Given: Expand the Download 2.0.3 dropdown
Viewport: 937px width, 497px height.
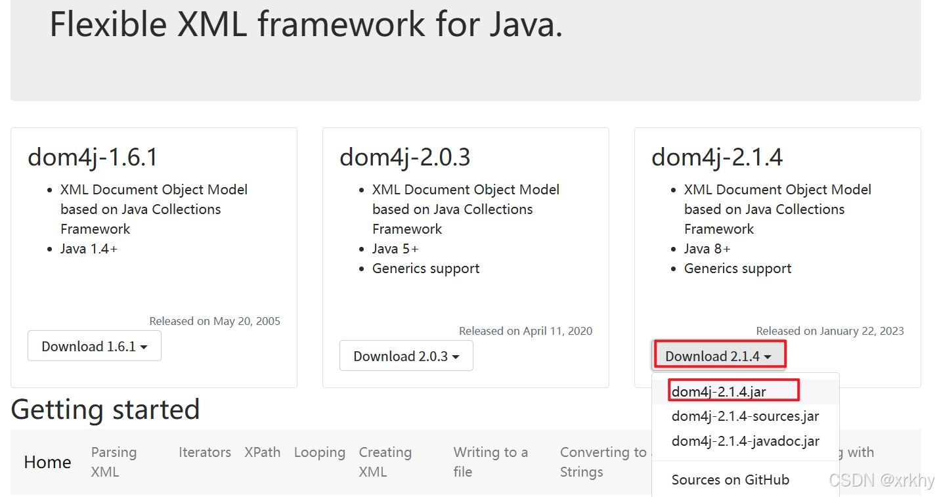Looking at the screenshot, I should click(x=406, y=356).
